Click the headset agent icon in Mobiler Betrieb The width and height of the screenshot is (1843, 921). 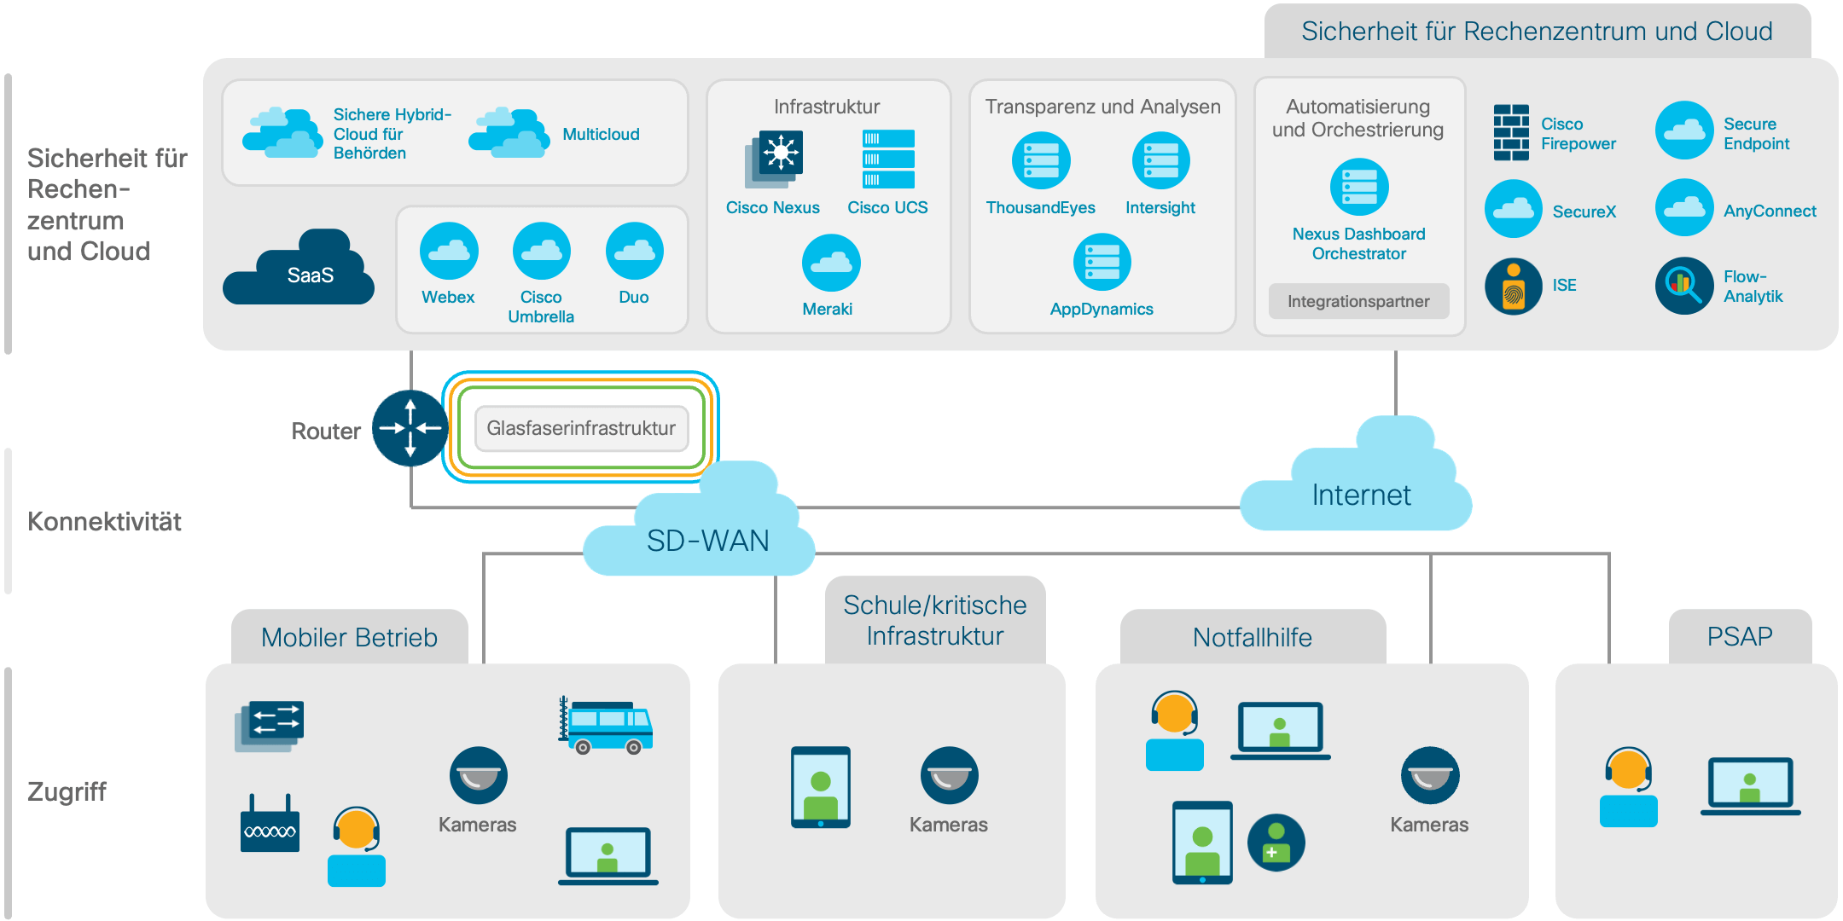[x=357, y=847]
